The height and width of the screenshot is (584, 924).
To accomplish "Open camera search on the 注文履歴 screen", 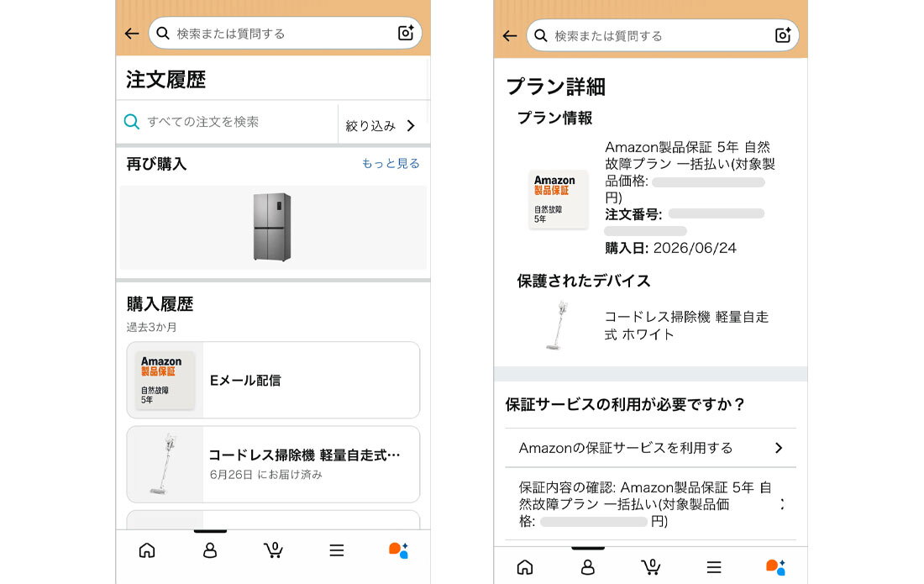I will coord(406,33).
